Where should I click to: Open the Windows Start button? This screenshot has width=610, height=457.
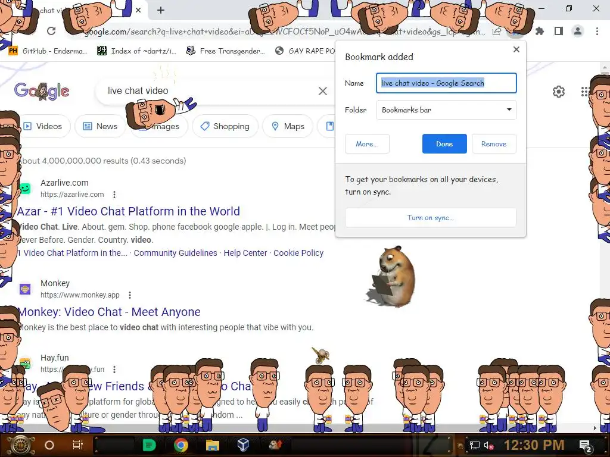20,445
